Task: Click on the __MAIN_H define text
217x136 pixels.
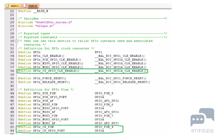Action: click(x=40, y=11)
